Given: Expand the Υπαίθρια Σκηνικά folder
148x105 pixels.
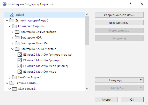Looking at the screenshot, I should pyautogui.click(x=10, y=78).
